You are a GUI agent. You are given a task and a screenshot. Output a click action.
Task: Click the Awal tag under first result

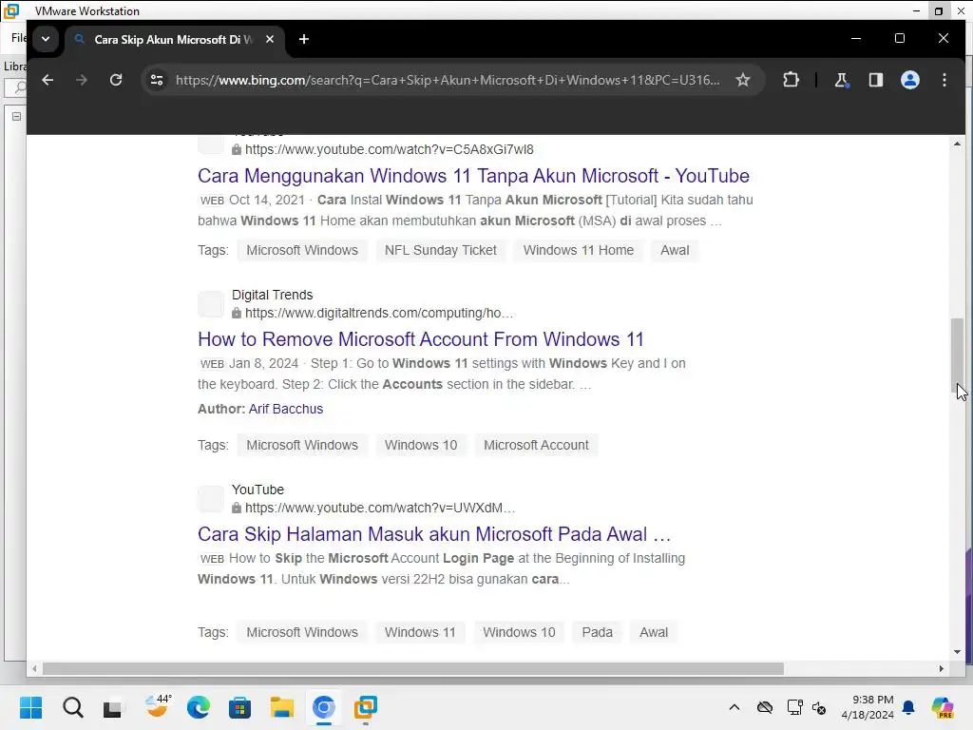pyautogui.click(x=675, y=250)
